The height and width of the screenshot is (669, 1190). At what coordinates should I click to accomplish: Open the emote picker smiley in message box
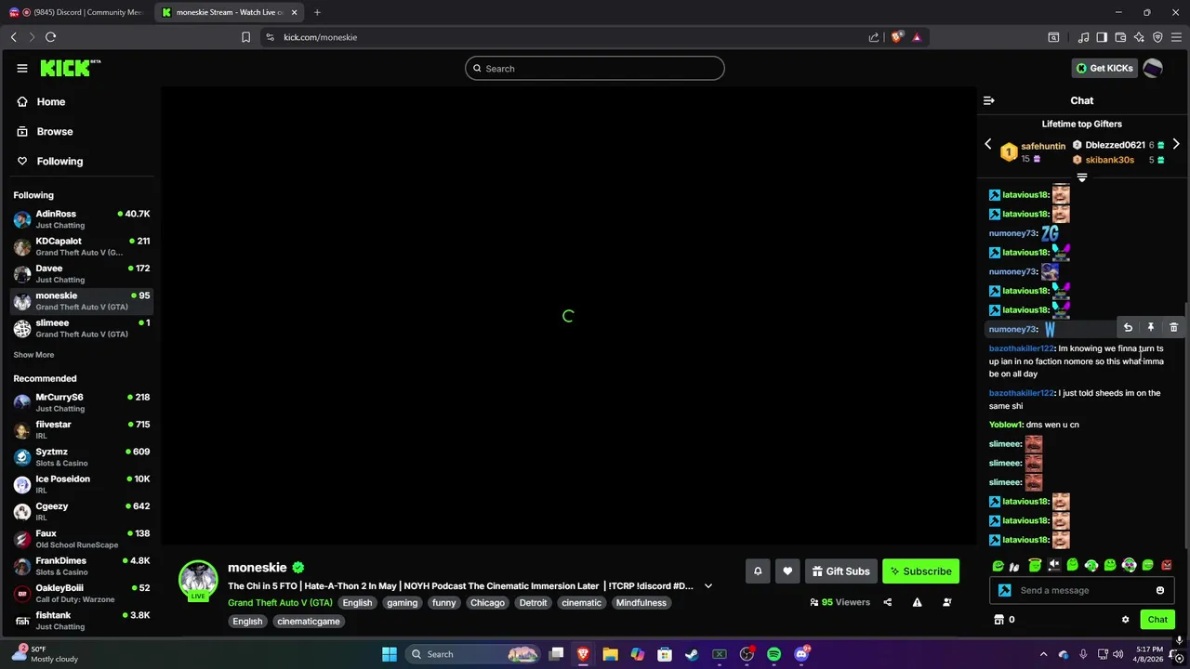[1160, 590]
